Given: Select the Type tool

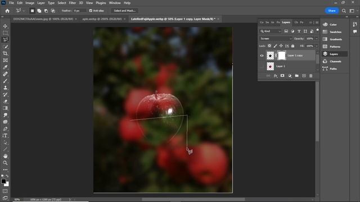Looking at the screenshot, I should click(5, 136).
